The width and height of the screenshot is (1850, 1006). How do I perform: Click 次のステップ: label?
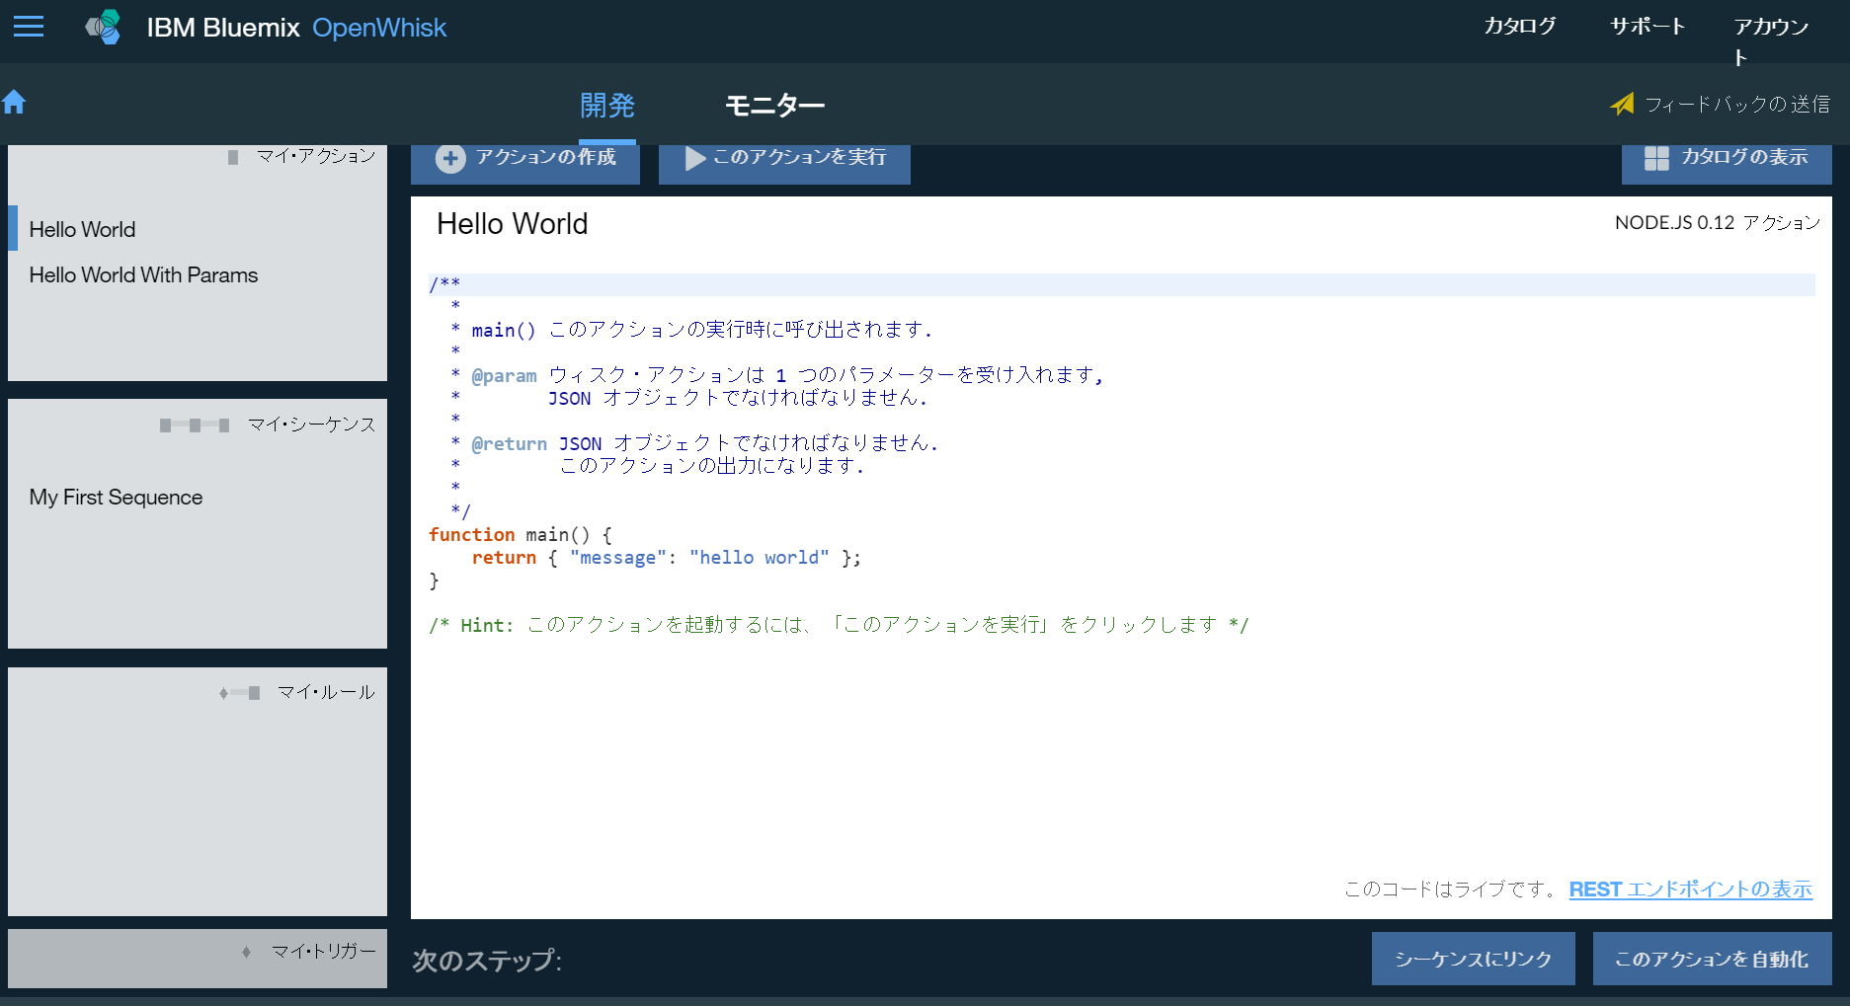(x=487, y=961)
